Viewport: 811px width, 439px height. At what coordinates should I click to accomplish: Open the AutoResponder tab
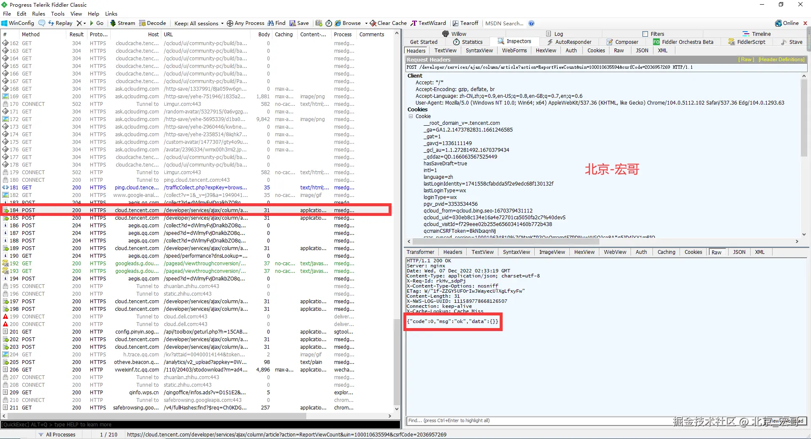coord(569,42)
